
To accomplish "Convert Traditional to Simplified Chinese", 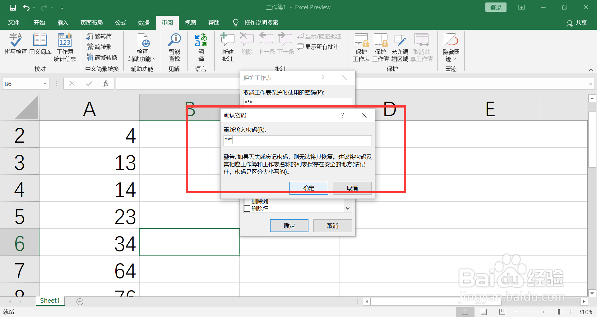I will click(99, 36).
